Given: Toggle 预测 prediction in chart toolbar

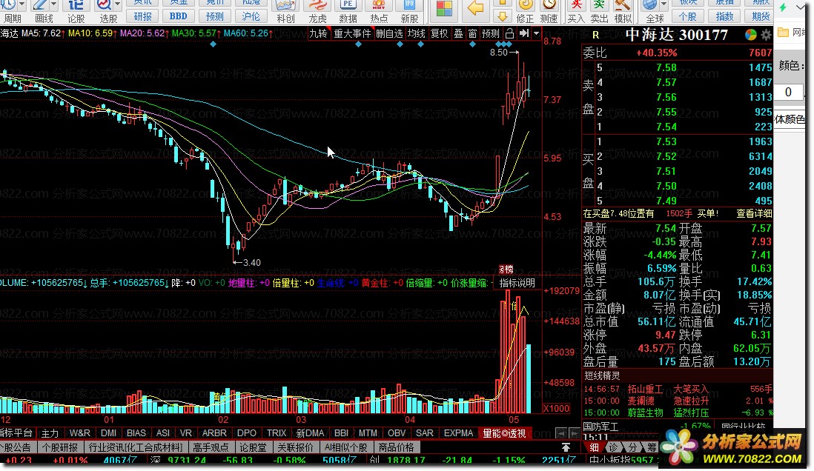Looking at the screenshot, I should [x=491, y=33].
